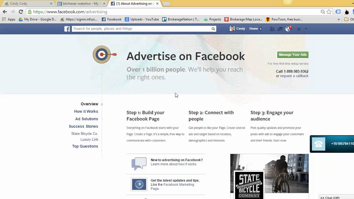The height and width of the screenshot is (199, 354).
Task: Click request a callback link
Action: 294,76
